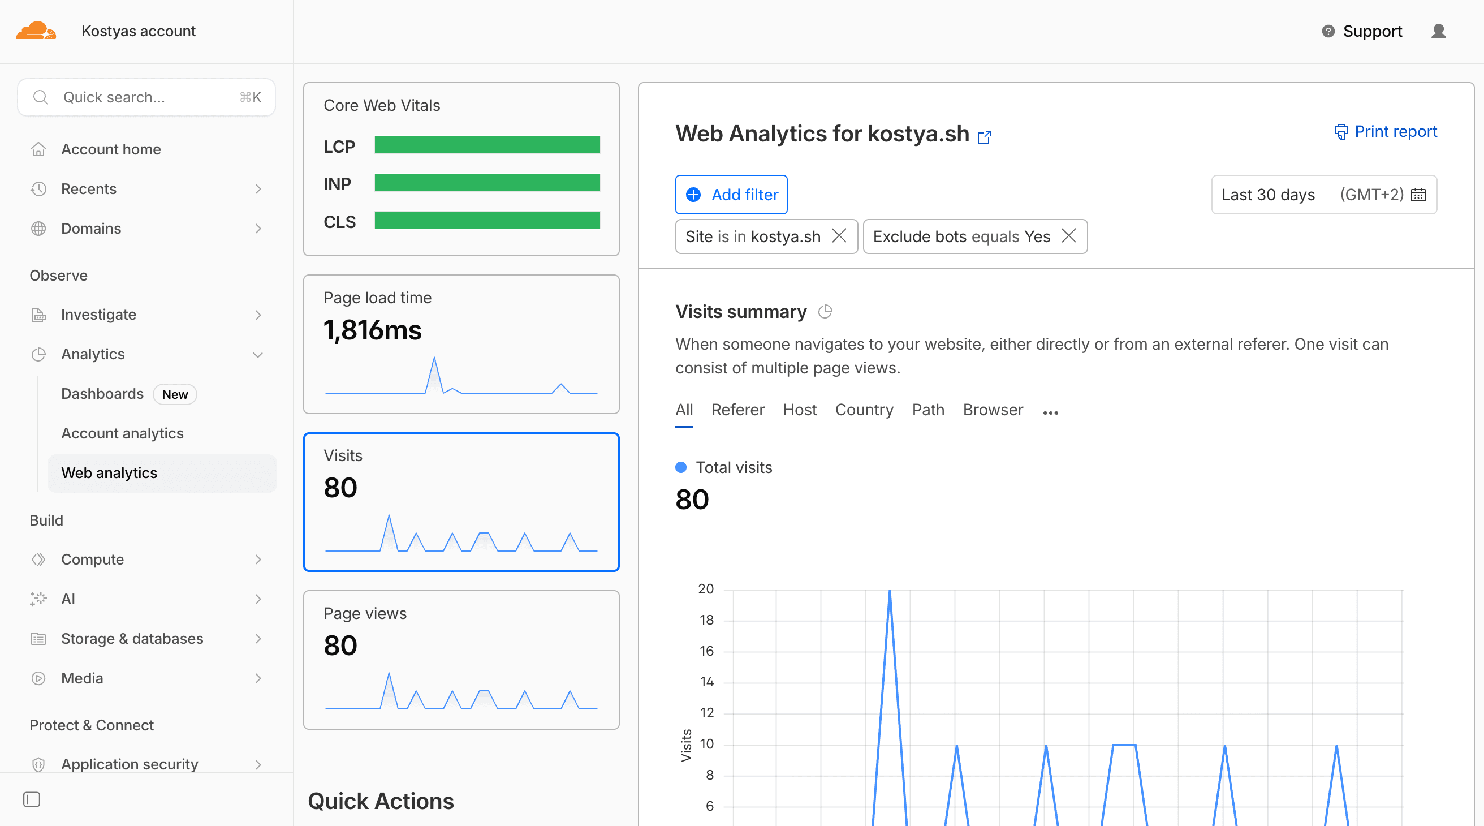
Task: Click the Add filter button
Action: pos(731,195)
